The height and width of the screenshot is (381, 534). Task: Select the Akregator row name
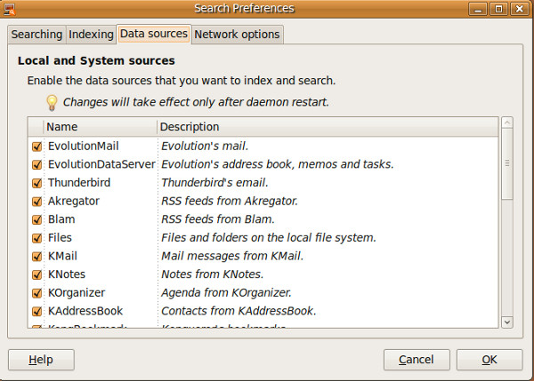[74, 202]
